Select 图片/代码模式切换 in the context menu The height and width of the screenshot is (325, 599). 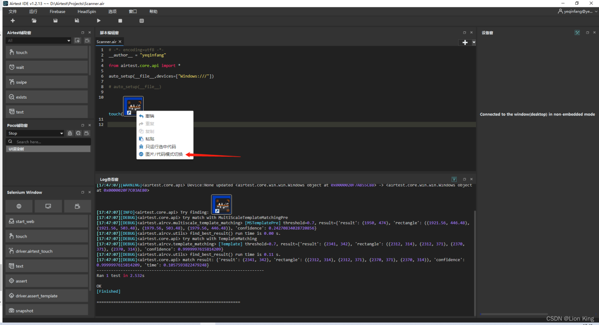(x=165, y=154)
